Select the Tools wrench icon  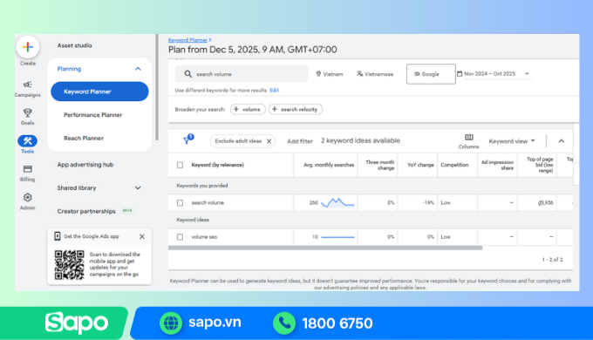[x=28, y=141]
